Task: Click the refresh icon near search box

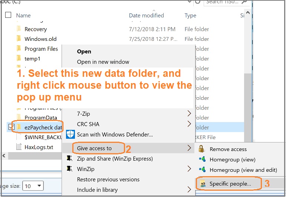Action: [x=198, y=2]
